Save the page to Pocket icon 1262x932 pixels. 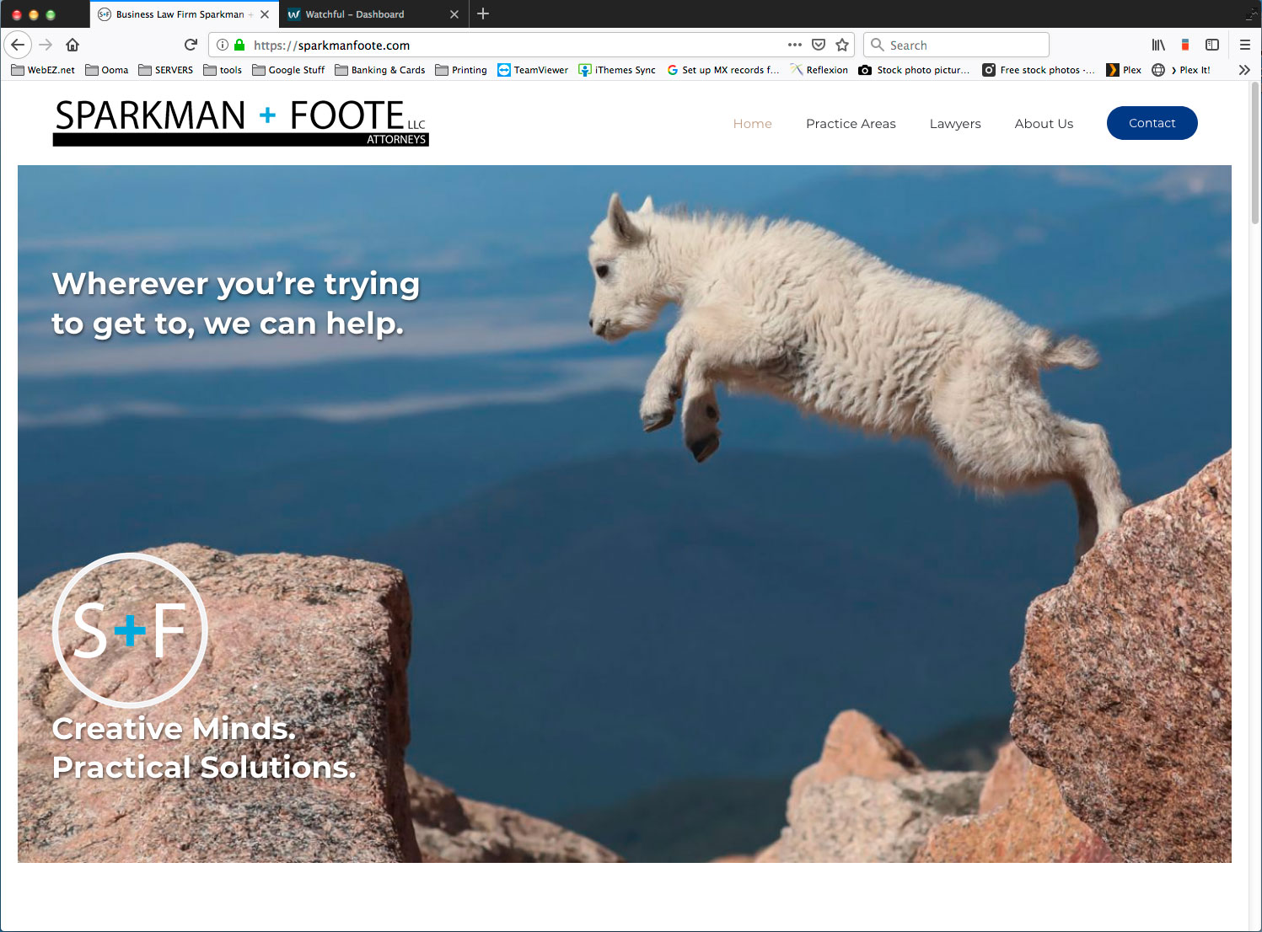[818, 45]
